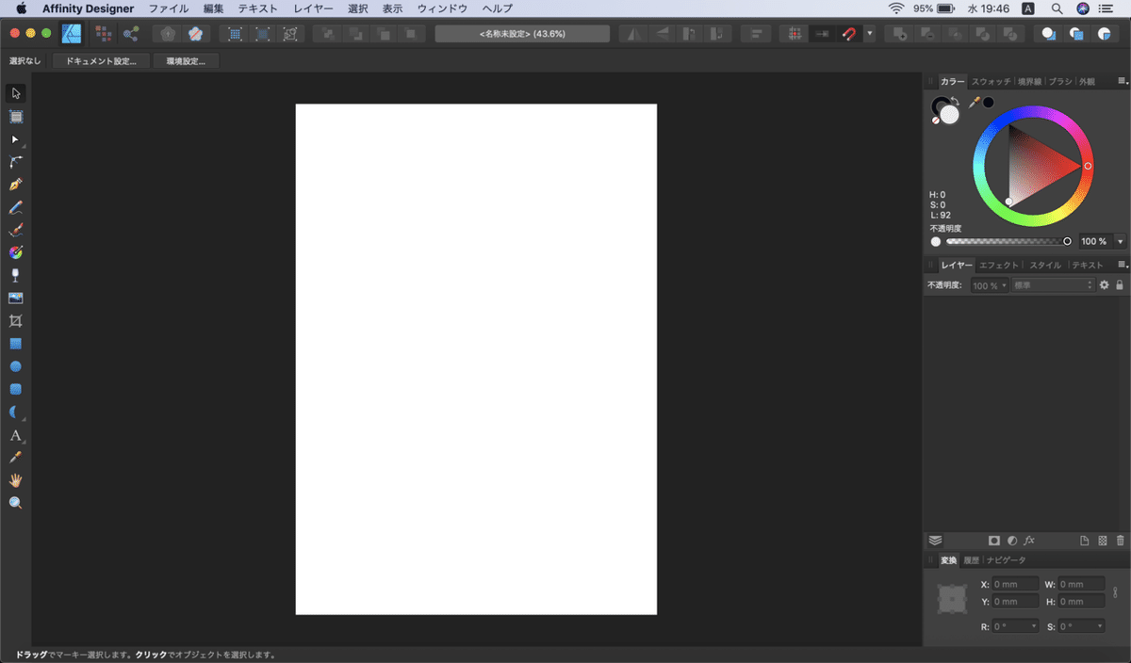The image size is (1131, 663).
Task: Choose the Ellipse shape tool
Action: click(15, 366)
